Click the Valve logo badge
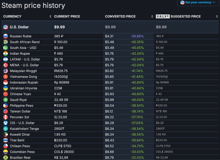The height and width of the screenshot is (160, 220). point(163,17)
